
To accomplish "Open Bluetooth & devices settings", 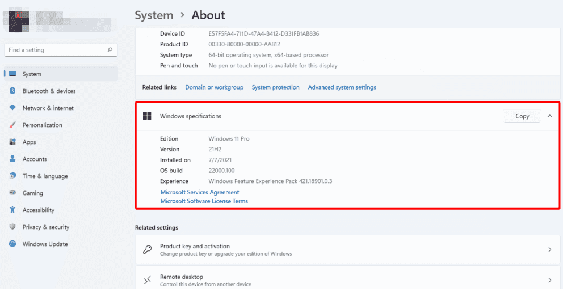I will tap(61, 91).
